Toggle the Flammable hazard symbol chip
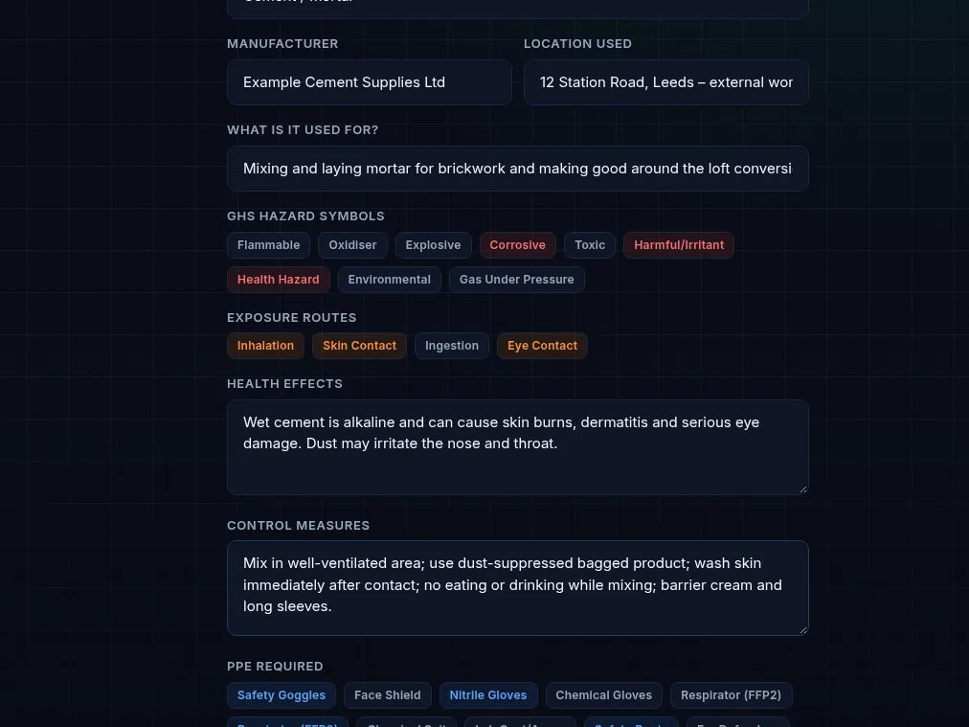The width and height of the screenshot is (969, 727). [x=268, y=245]
